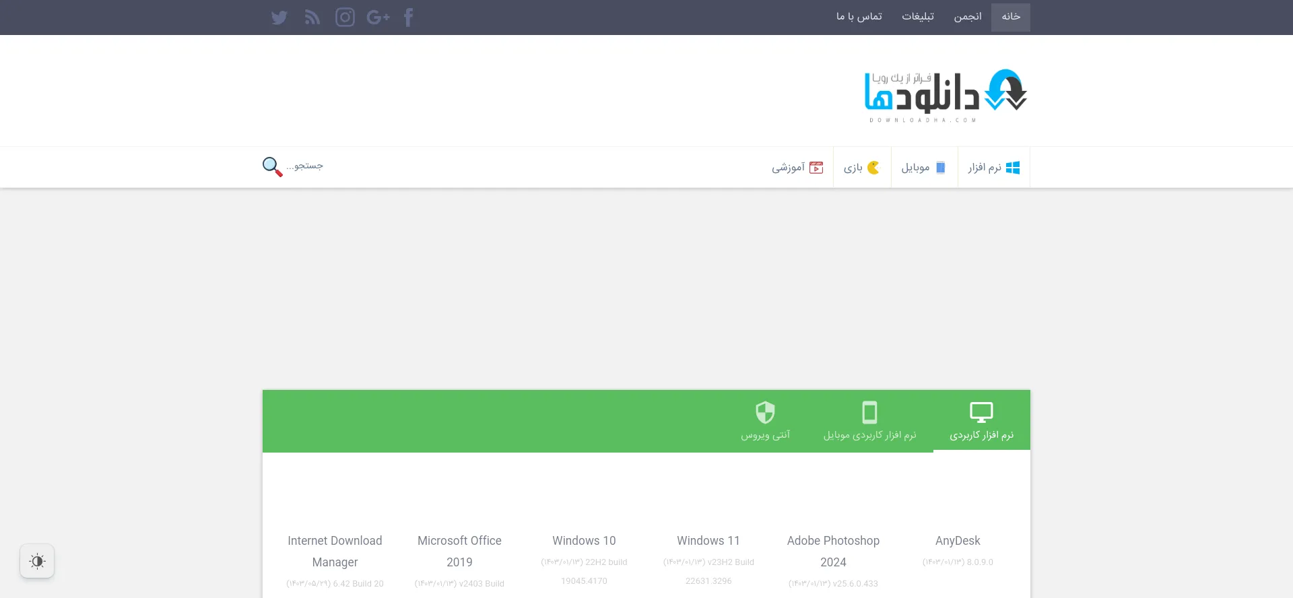Switch to آنتی ویروس tab
1293x598 pixels.
pos(765,421)
